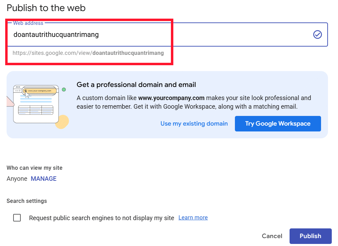Click the "Anyone" viewer status text
The image size is (338, 246).
[17, 179]
